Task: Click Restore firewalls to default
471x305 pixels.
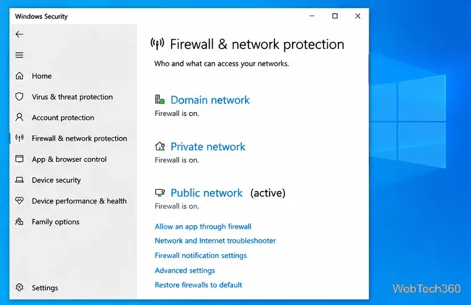Action: click(198, 285)
